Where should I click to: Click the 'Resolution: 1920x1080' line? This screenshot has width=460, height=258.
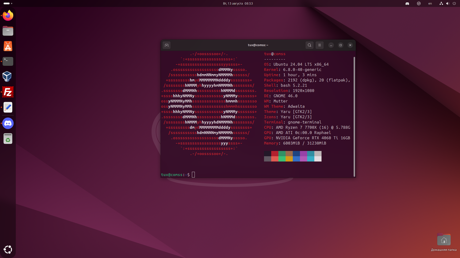click(289, 91)
